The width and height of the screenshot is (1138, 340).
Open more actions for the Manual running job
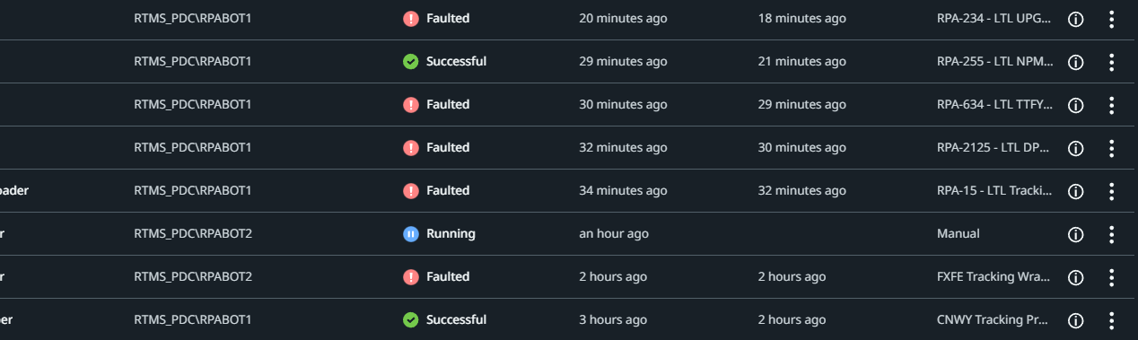click(1111, 234)
